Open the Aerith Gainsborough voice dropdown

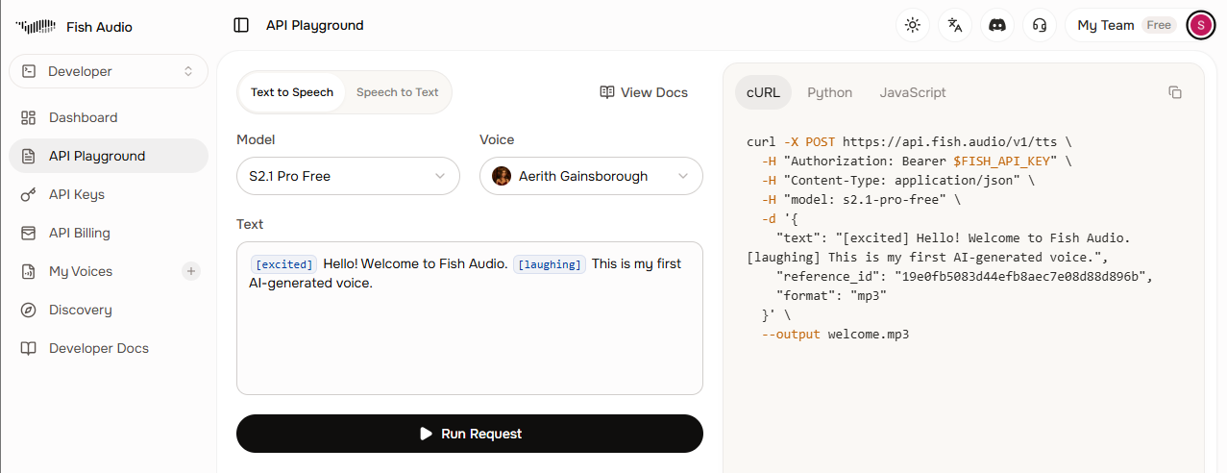pyautogui.click(x=591, y=176)
